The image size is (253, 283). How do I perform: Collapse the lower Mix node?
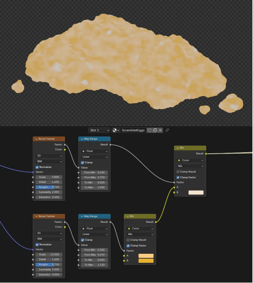coord(128,216)
